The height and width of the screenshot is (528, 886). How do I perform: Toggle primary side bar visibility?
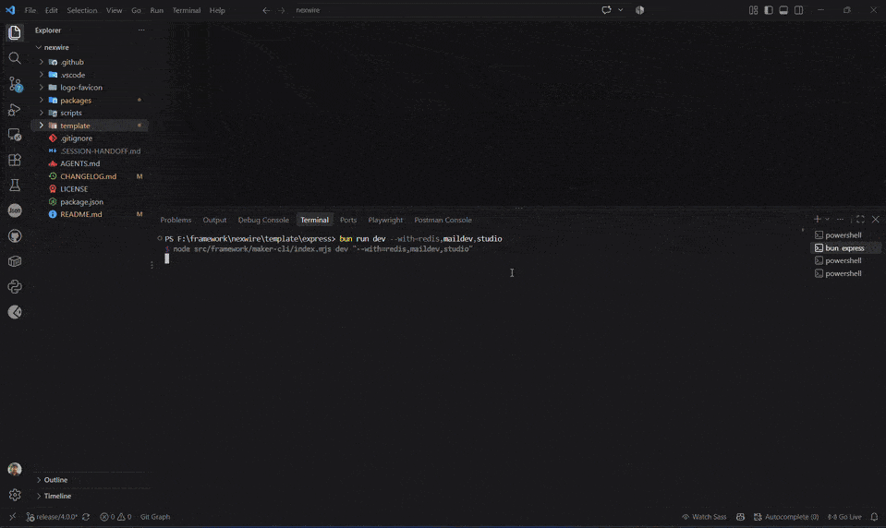[x=769, y=10]
